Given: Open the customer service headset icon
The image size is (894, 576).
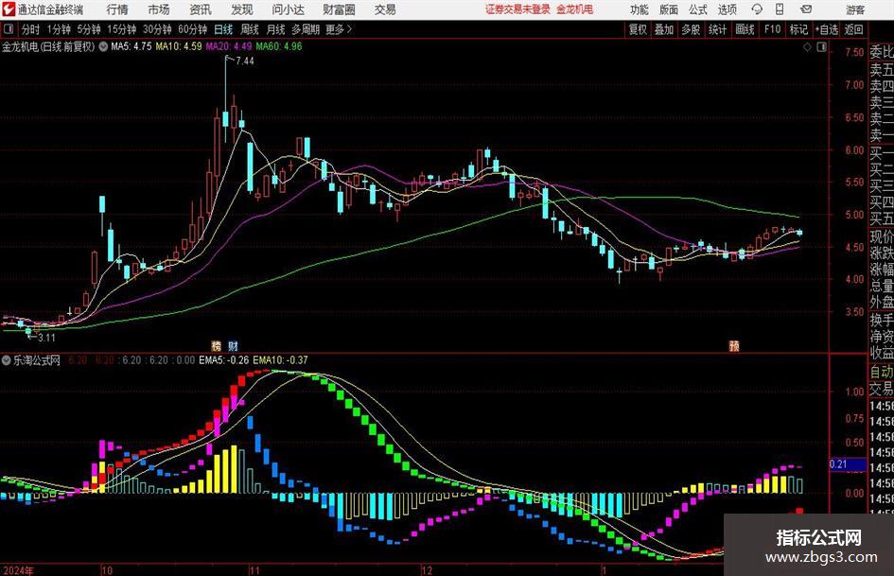Looking at the screenshot, I should click(757, 9).
